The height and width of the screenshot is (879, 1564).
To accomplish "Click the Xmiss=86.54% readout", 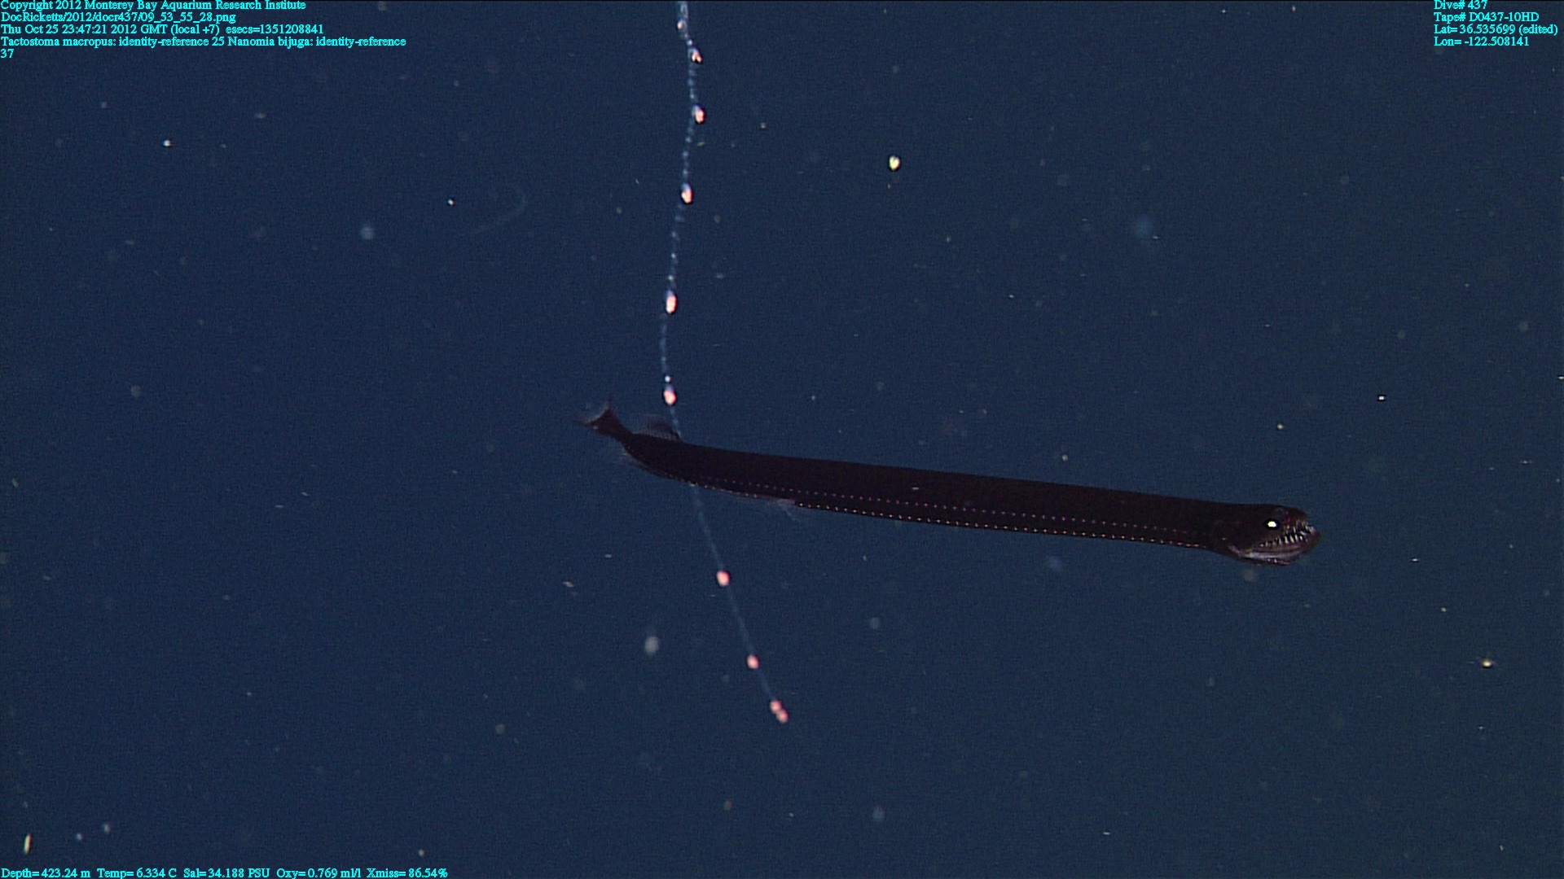I will [406, 872].
